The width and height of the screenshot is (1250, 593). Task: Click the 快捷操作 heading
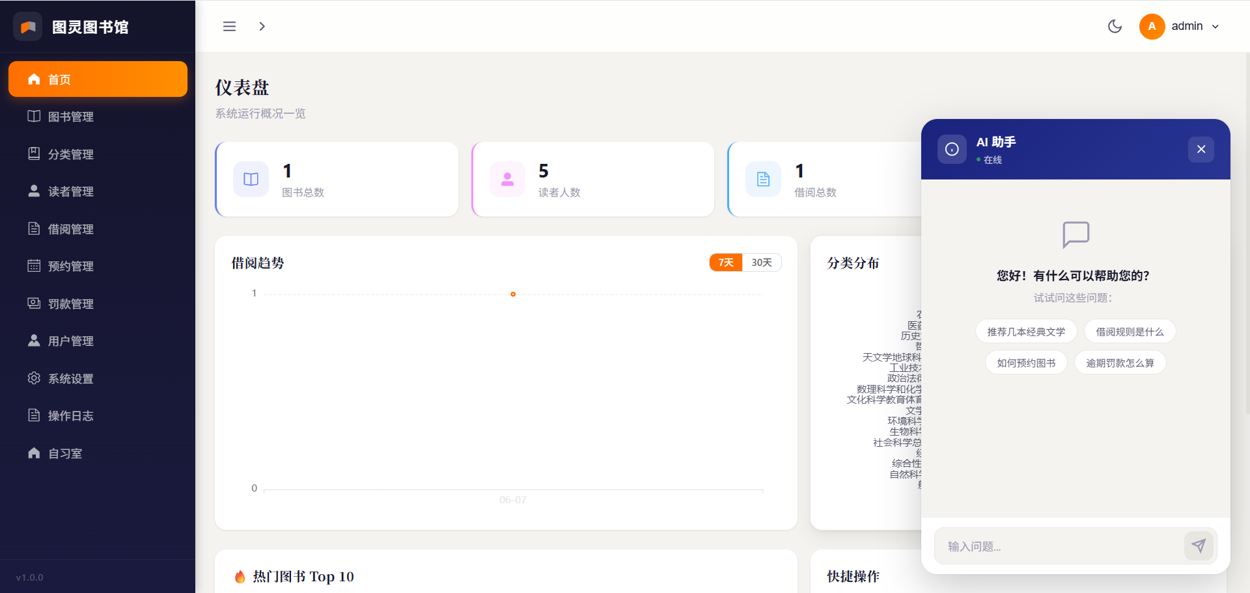[x=853, y=576]
